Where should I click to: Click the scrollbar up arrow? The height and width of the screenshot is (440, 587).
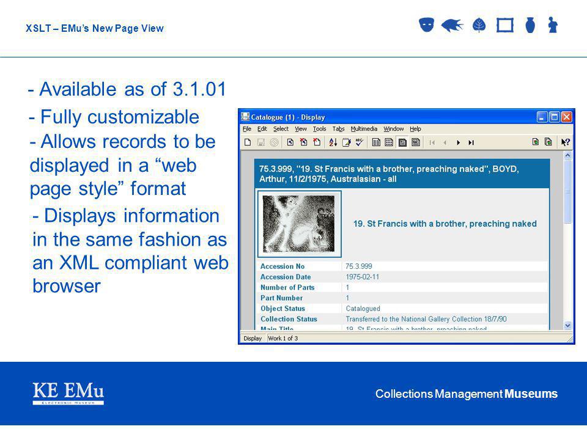point(567,155)
